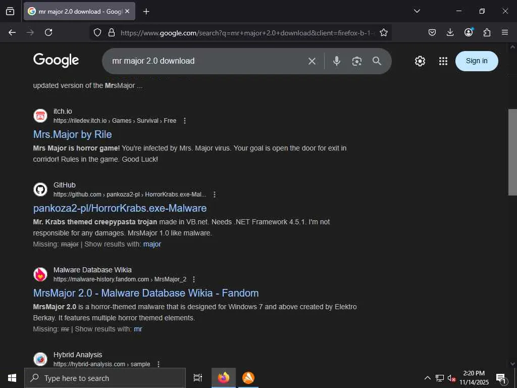This screenshot has width=517, height=388.
Task: Open the muted volume tray icon
Action: coord(452,378)
